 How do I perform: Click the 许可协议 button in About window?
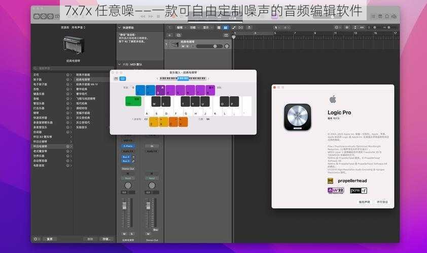pos(382,202)
